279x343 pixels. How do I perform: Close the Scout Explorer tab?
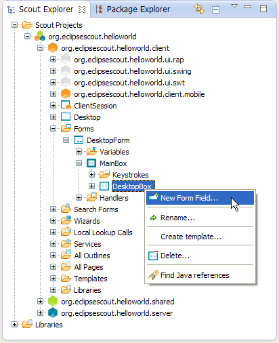82,9
